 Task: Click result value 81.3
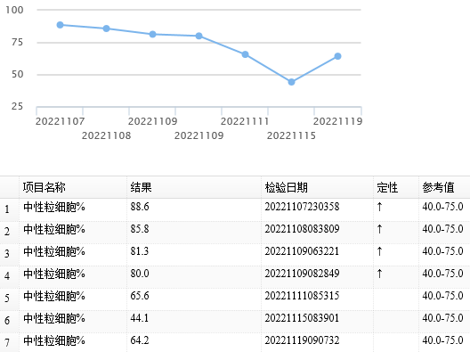click(140, 251)
